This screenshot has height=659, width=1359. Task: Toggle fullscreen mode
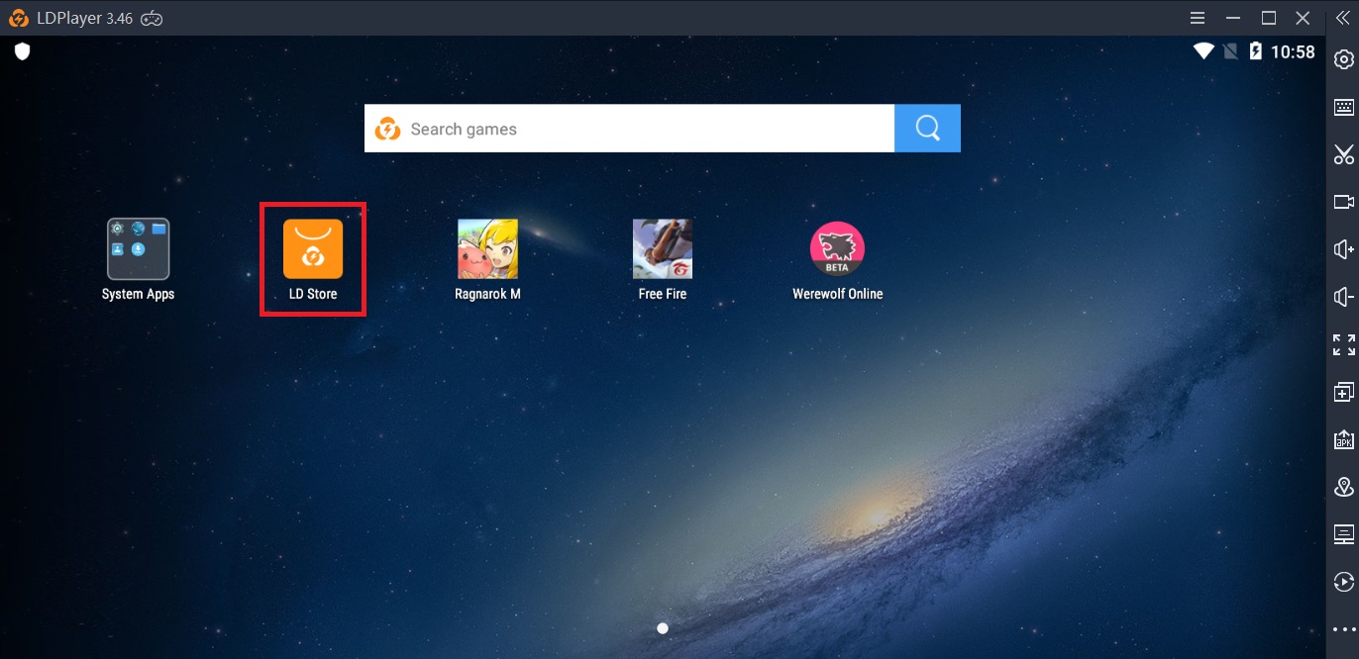(1344, 344)
